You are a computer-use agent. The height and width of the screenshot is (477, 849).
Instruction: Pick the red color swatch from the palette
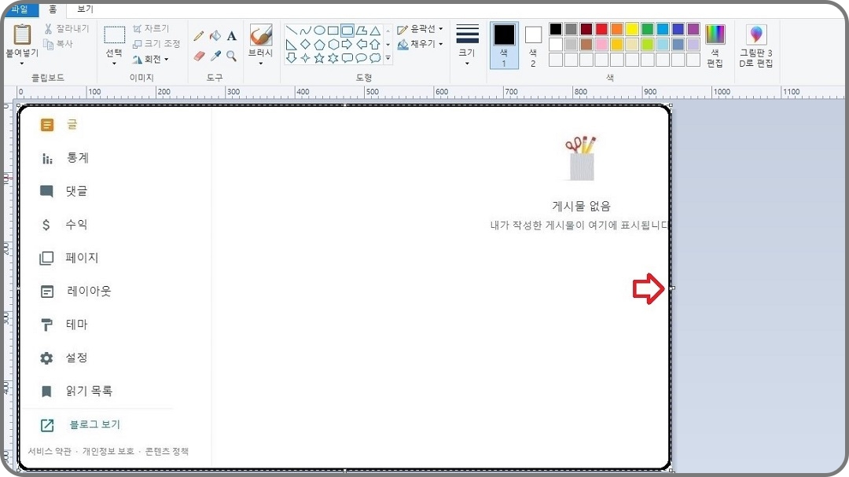point(601,29)
